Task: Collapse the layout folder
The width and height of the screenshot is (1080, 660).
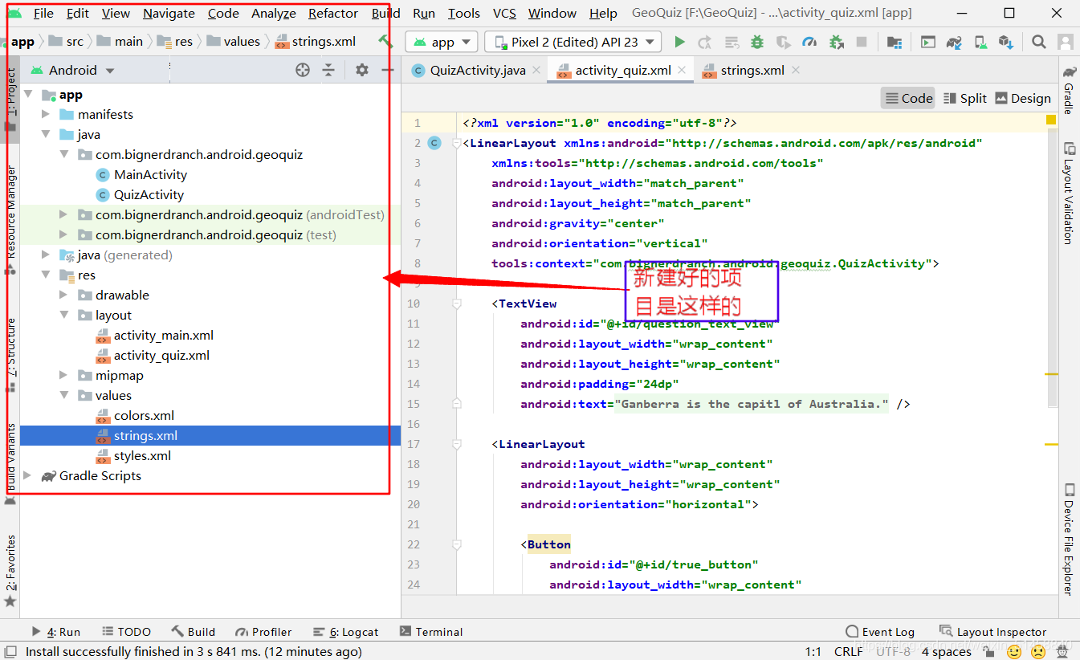Action: 63,315
